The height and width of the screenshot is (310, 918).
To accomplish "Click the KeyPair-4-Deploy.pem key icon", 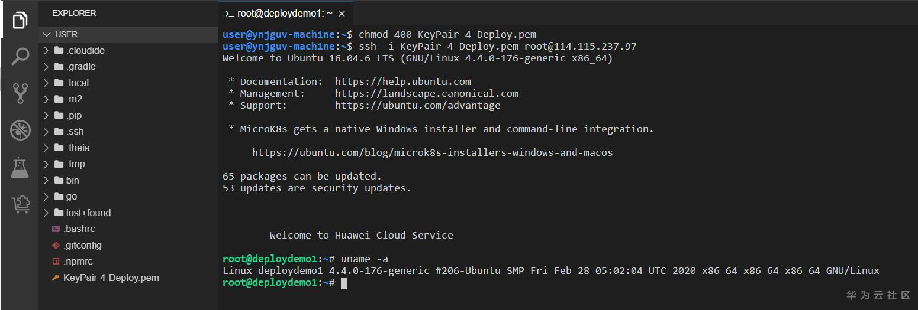I will click(x=56, y=278).
